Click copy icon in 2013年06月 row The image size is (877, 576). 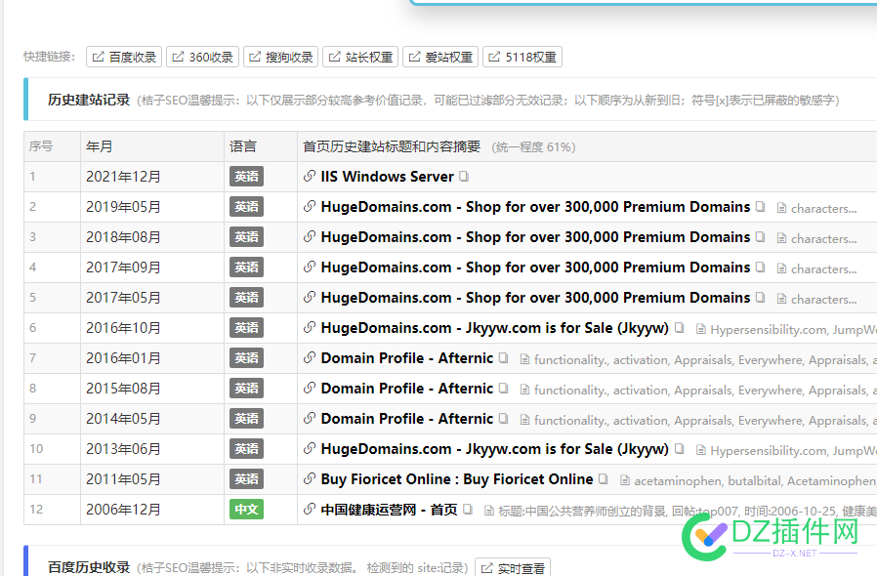[679, 448]
